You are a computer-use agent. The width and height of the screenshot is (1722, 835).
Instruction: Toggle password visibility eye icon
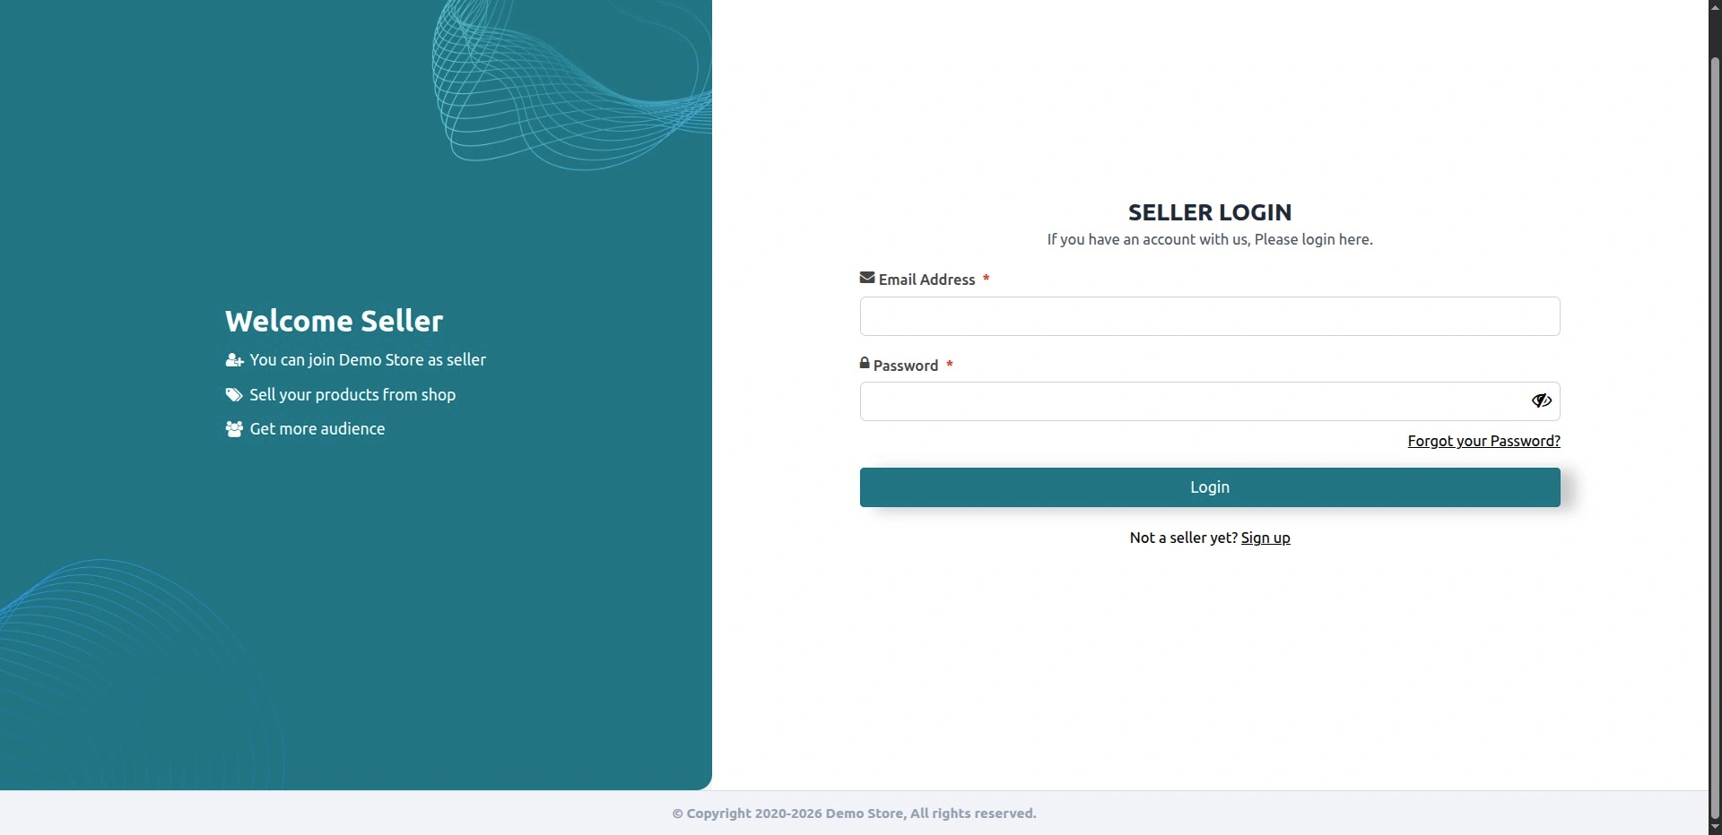[1542, 400]
